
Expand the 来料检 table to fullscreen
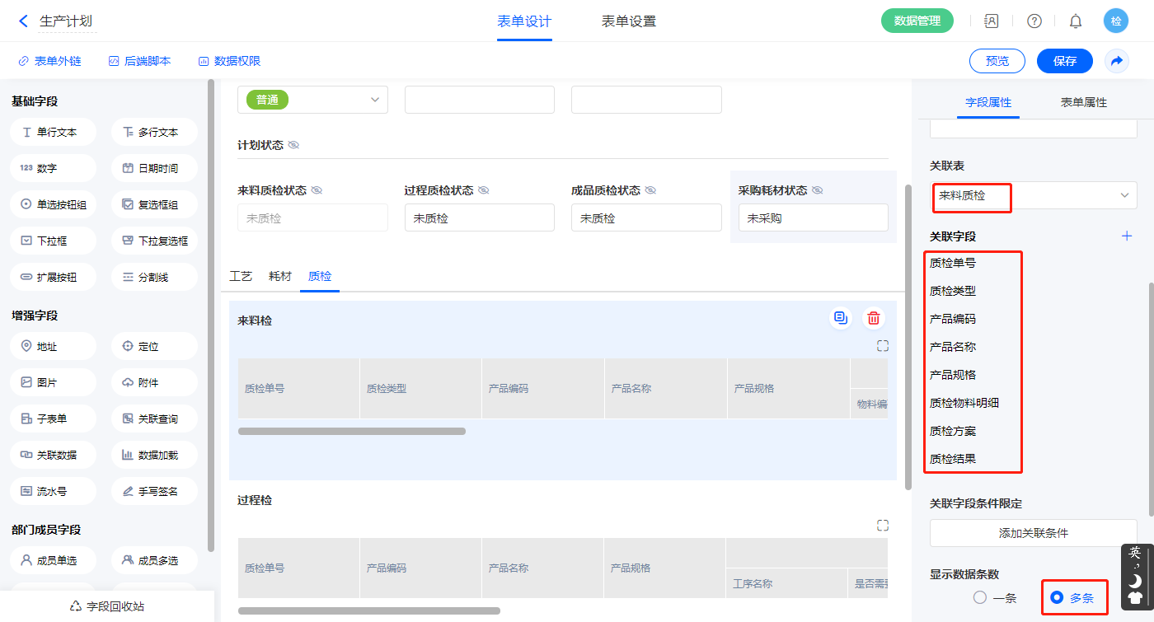[x=882, y=346]
